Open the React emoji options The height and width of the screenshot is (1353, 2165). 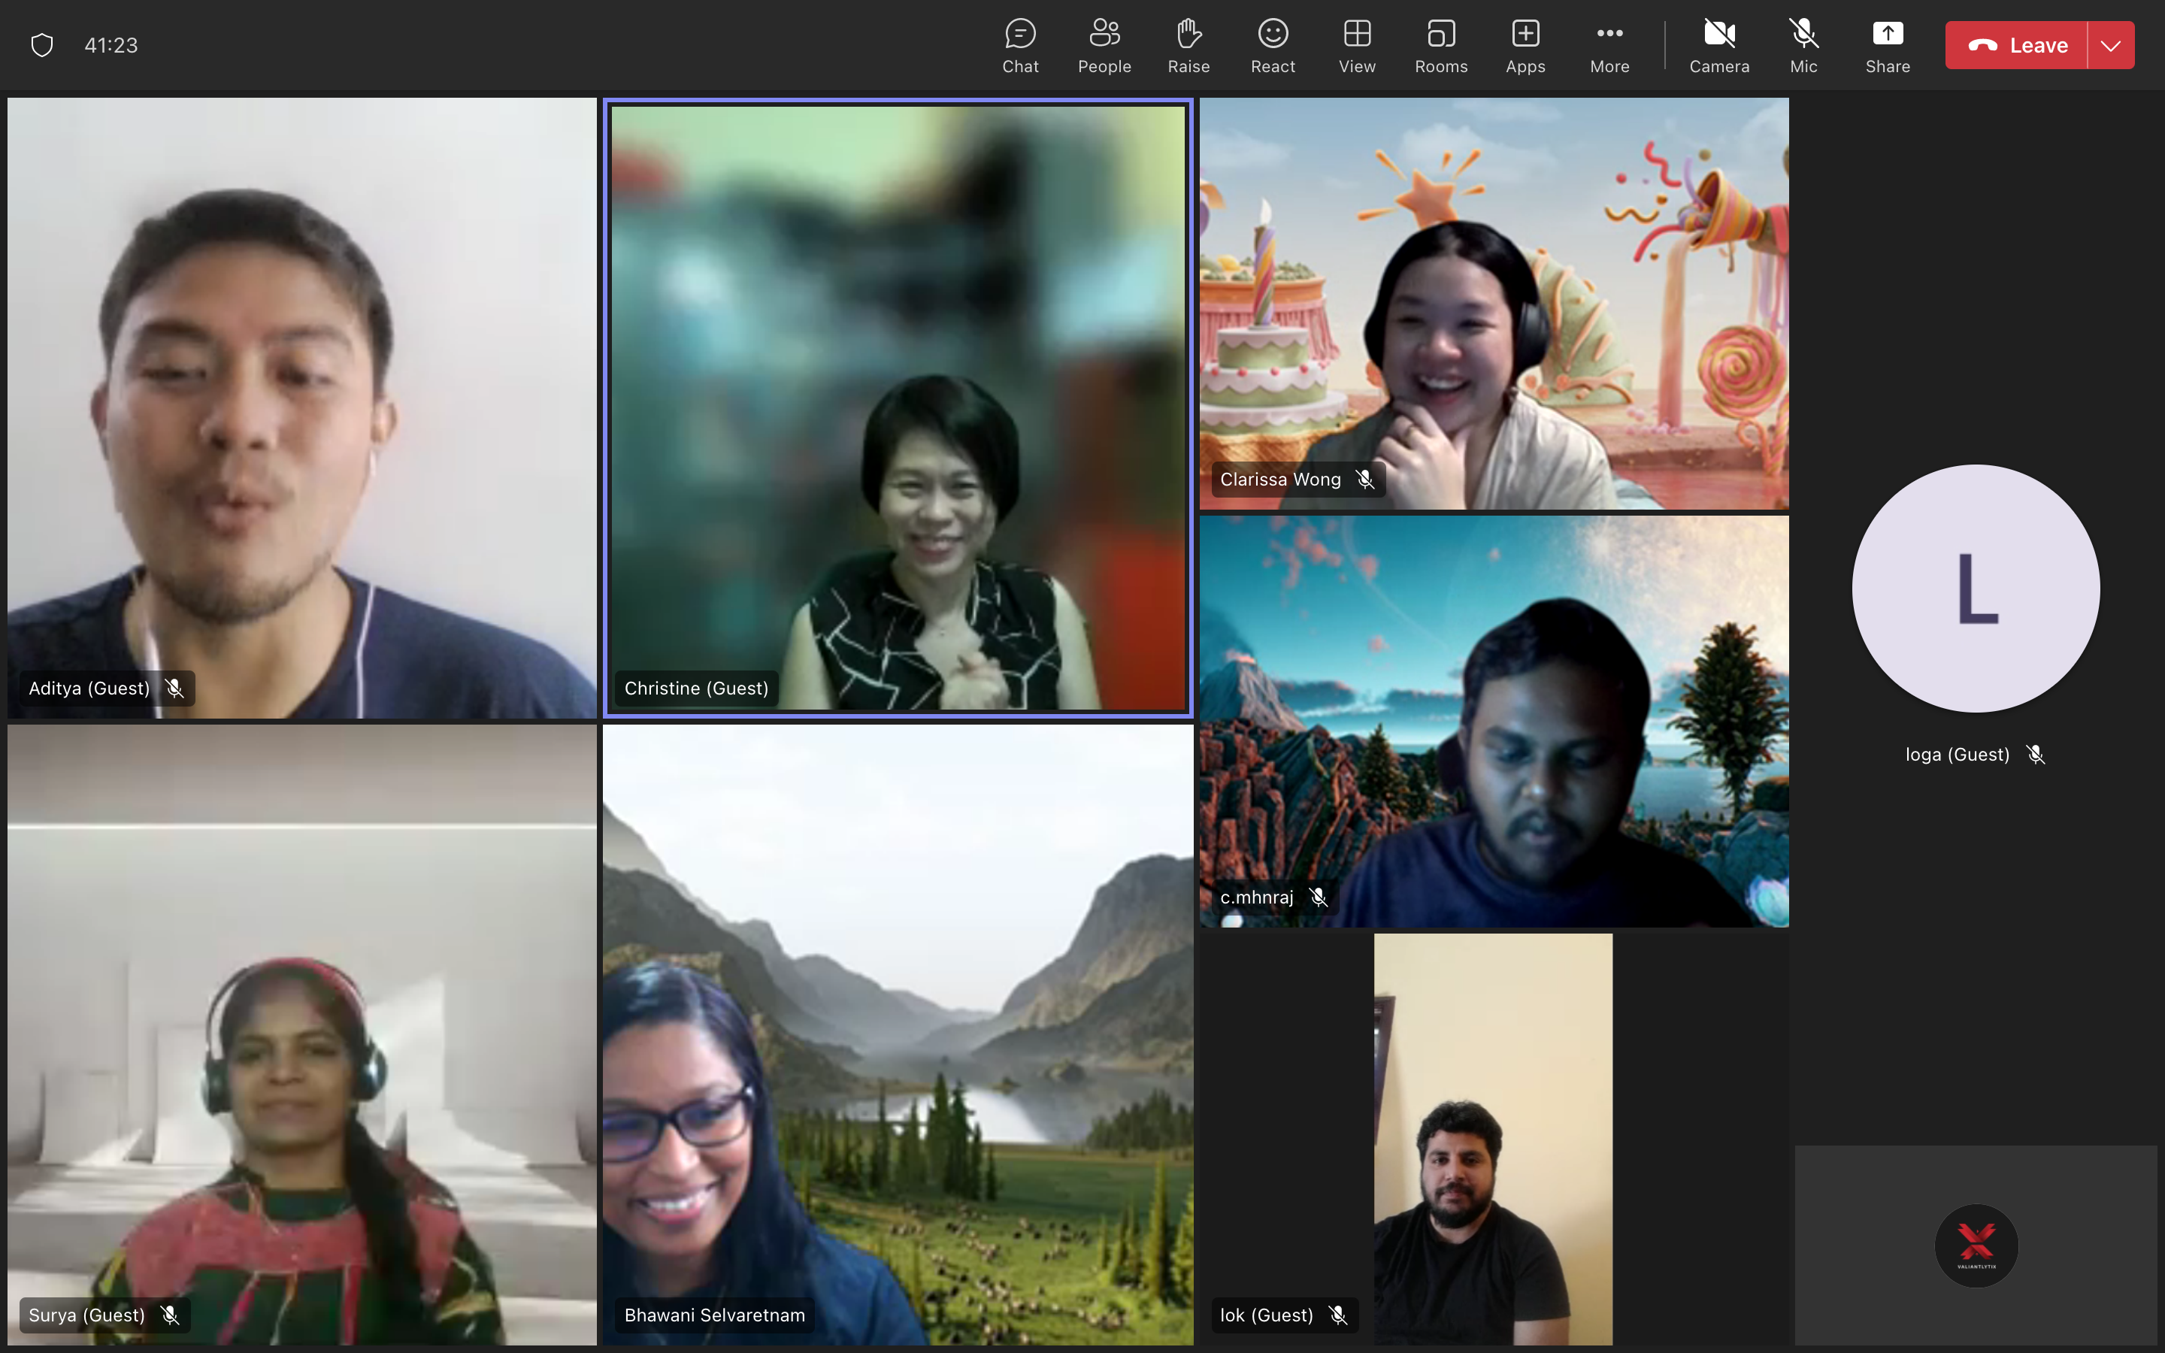[1272, 46]
